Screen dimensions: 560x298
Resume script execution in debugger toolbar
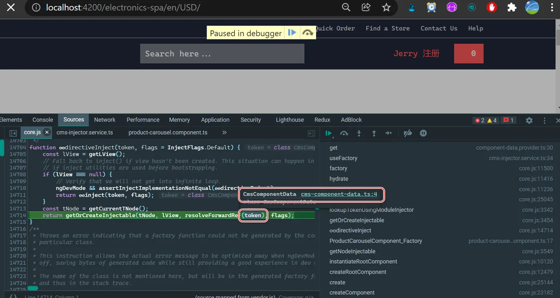click(x=328, y=133)
